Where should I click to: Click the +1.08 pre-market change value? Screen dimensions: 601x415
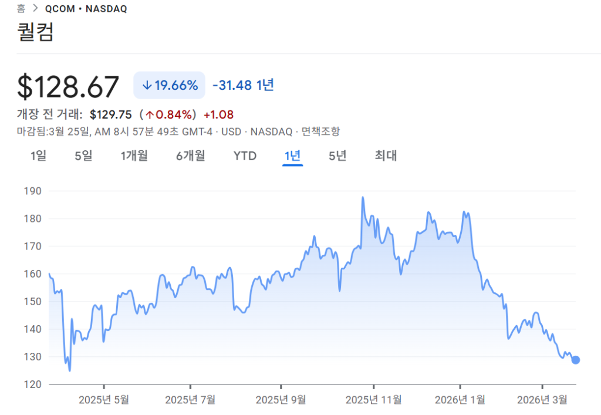218,114
